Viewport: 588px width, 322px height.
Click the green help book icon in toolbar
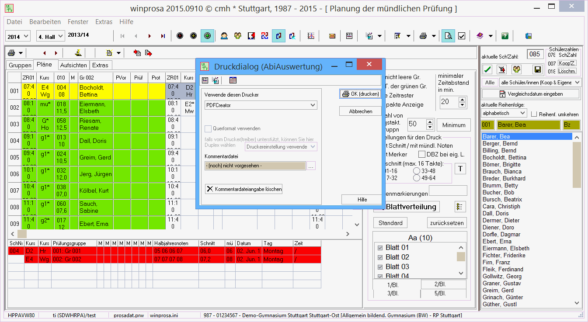tap(505, 36)
